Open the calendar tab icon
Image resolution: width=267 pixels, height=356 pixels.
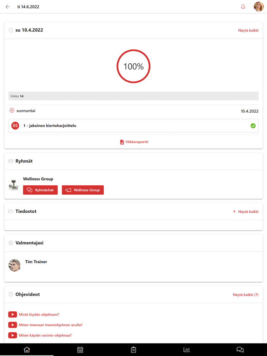click(80, 350)
